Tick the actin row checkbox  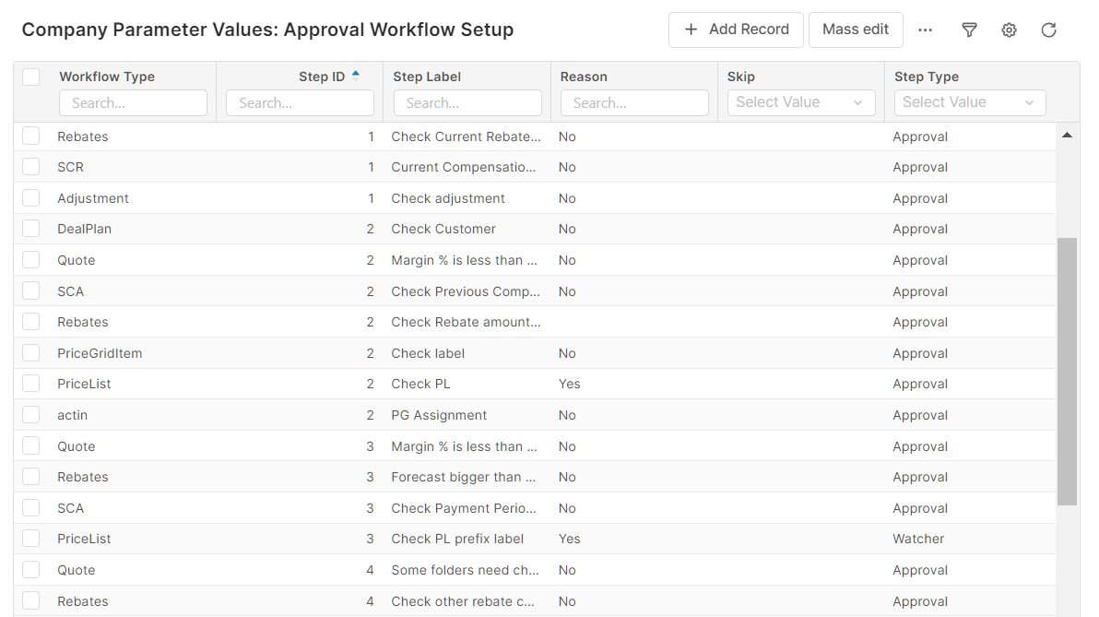coord(31,415)
